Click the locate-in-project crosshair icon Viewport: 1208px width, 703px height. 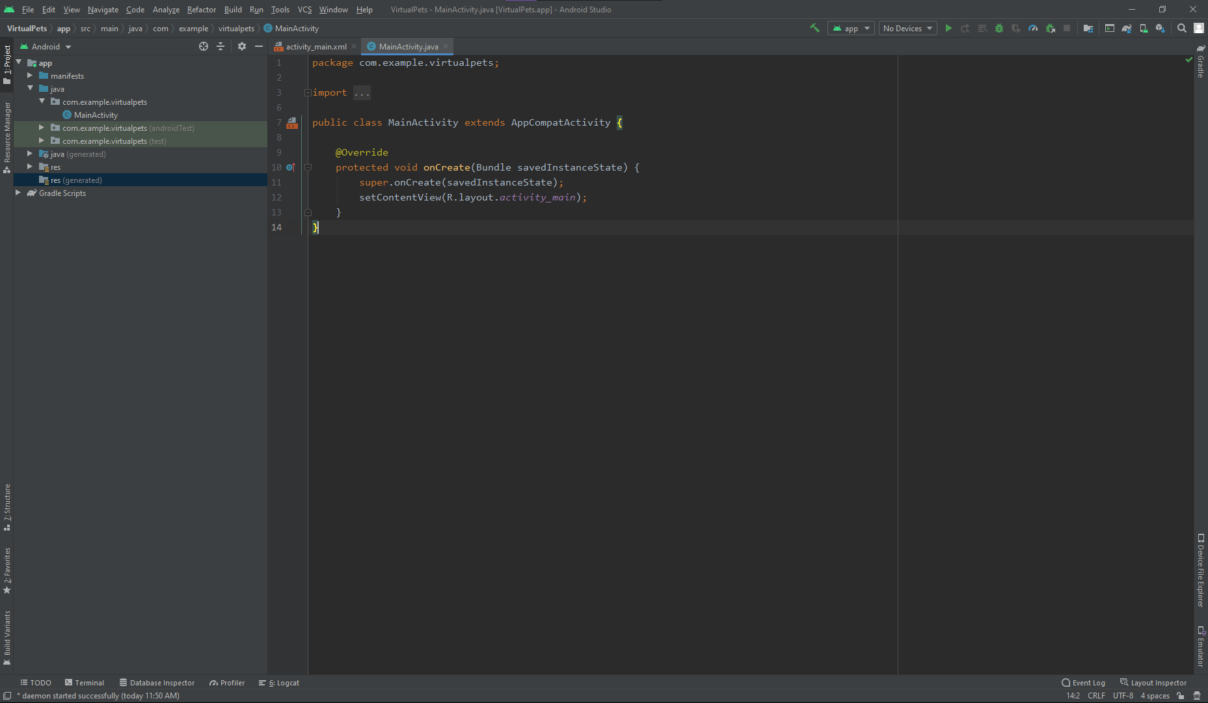click(x=204, y=46)
